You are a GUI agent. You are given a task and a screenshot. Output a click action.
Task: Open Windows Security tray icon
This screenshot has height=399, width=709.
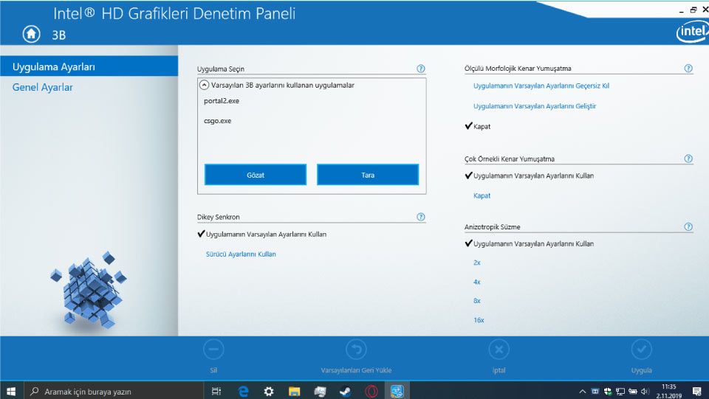tap(608, 392)
